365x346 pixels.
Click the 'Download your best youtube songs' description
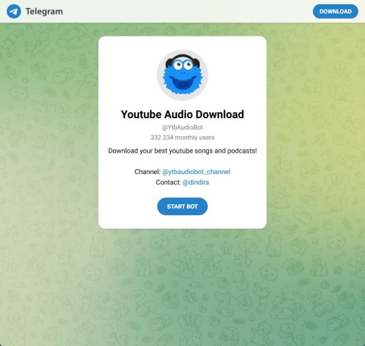[183, 151]
